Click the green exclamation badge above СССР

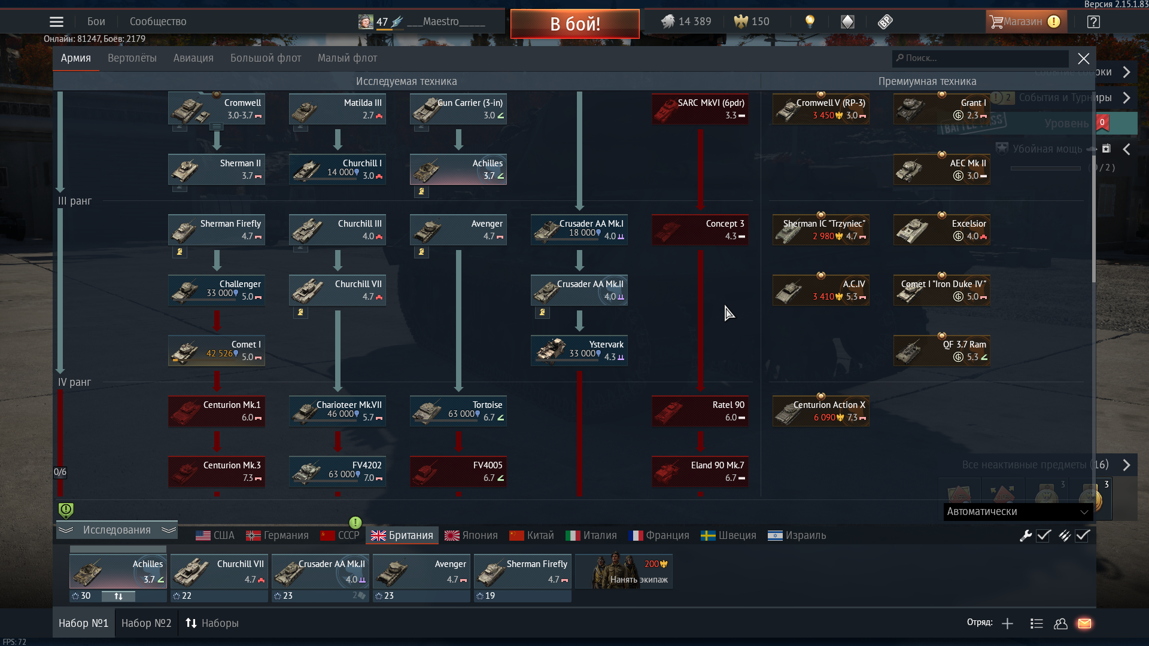click(x=355, y=522)
